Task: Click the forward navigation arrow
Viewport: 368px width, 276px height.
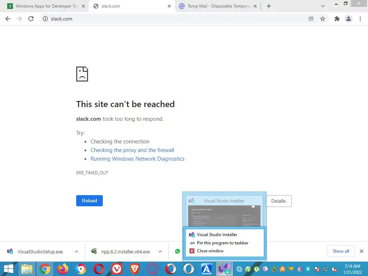Action: [19, 19]
